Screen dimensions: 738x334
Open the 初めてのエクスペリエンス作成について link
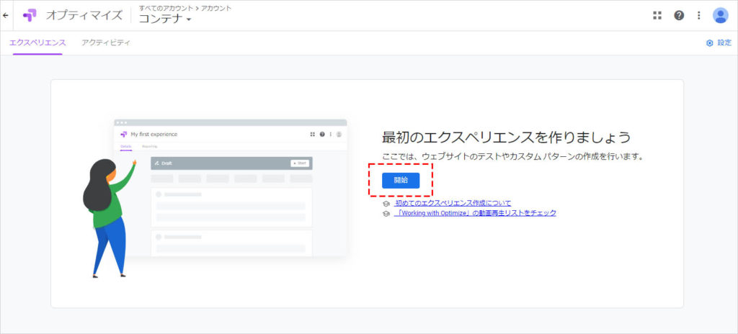pyautogui.click(x=453, y=204)
